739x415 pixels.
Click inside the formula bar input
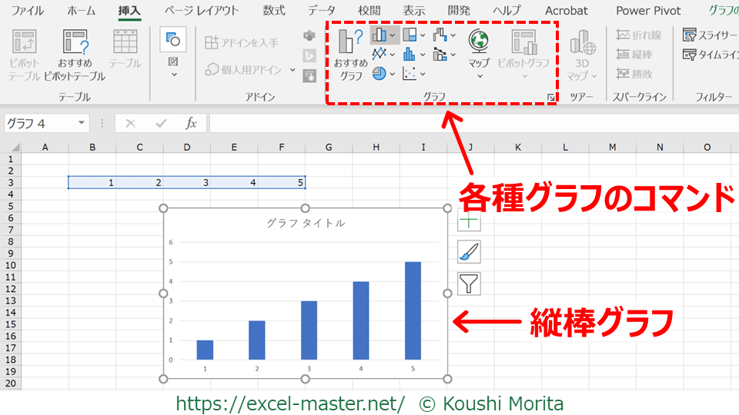(x=462, y=123)
